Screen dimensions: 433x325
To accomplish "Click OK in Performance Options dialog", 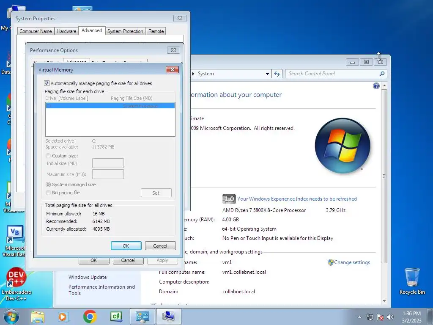I will pyautogui.click(x=93, y=261).
